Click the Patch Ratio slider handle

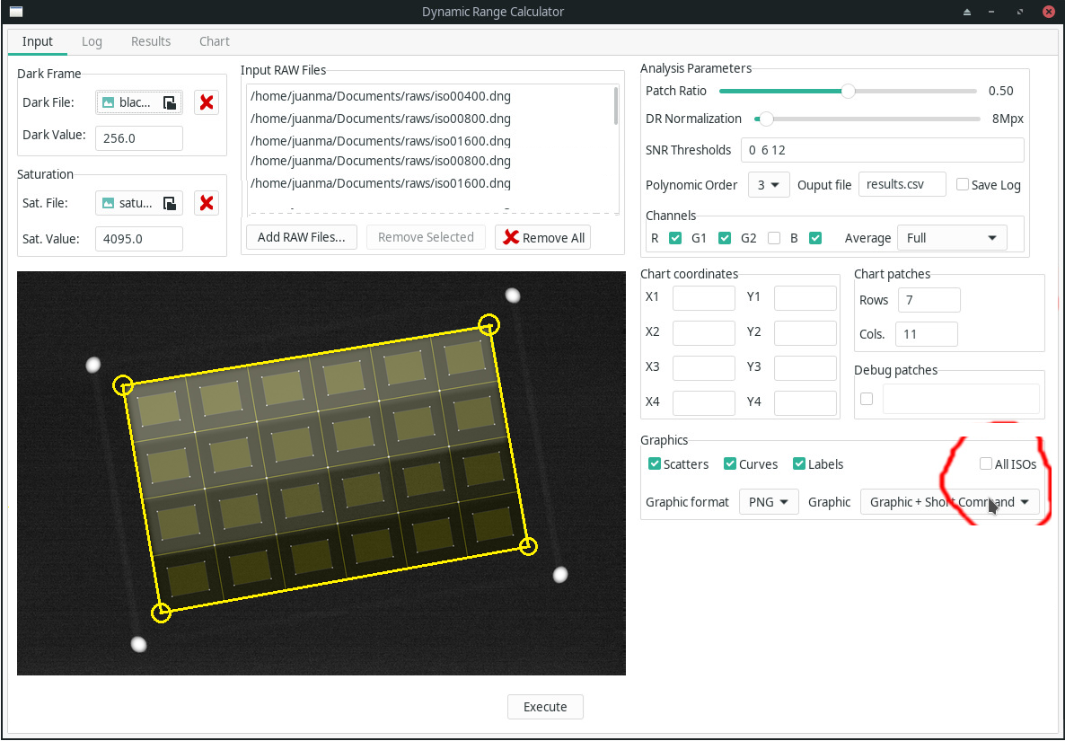click(x=848, y=91)
